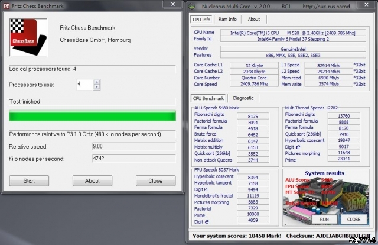
Task: Click Multi Thread Hyperbolic cosecant score 19847
Action: click(344, 140)
